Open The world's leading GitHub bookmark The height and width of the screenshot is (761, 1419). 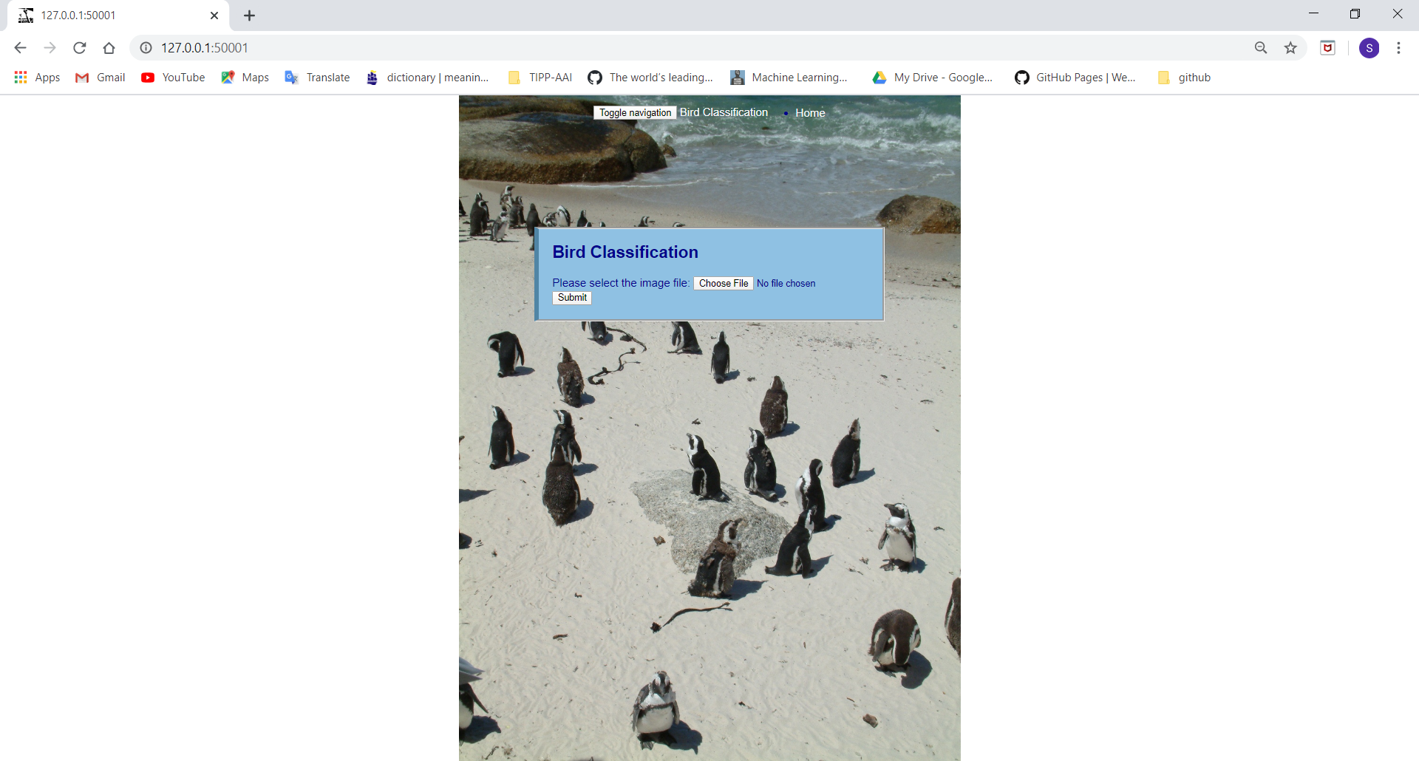650,78
